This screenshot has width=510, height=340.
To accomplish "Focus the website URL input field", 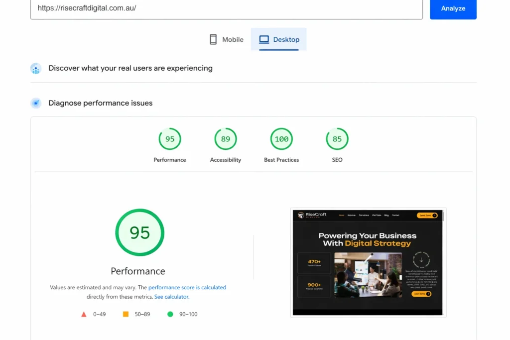I will [226, 8].
